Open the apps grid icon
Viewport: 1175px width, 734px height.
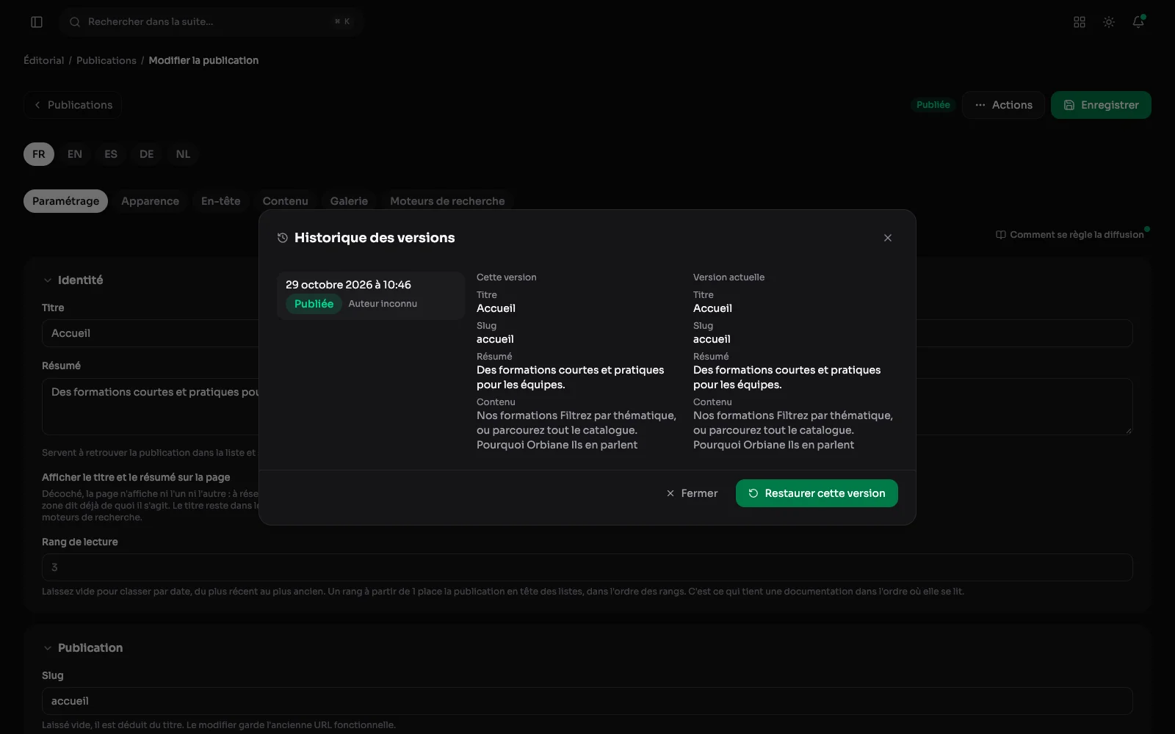coord(1080,22)
